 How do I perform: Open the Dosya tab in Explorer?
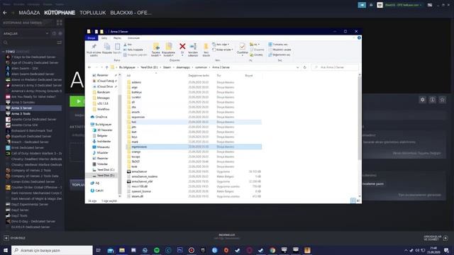pyautogui.click(x=92, y=38)
